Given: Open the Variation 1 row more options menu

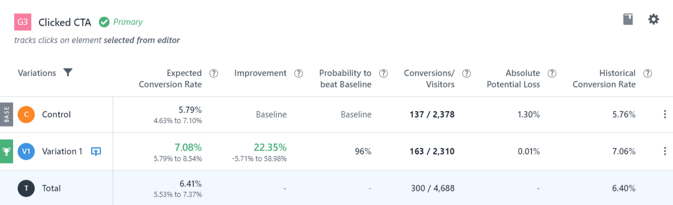Looking at the screenshot, I should 665,151.
